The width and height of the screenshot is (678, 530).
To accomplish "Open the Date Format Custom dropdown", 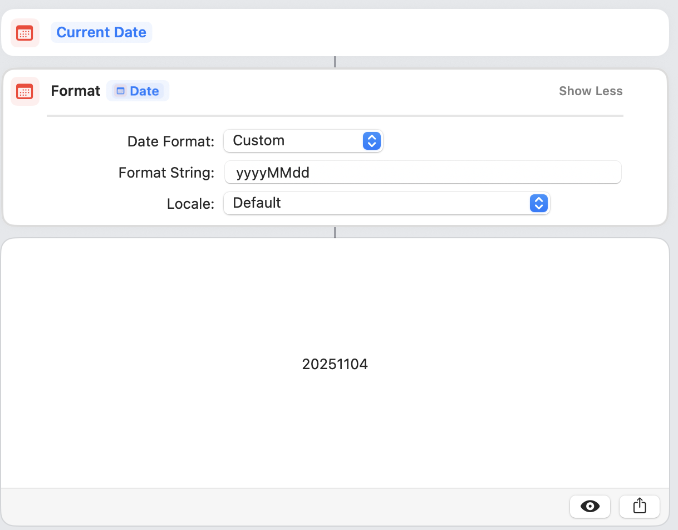I will point(295,141).
